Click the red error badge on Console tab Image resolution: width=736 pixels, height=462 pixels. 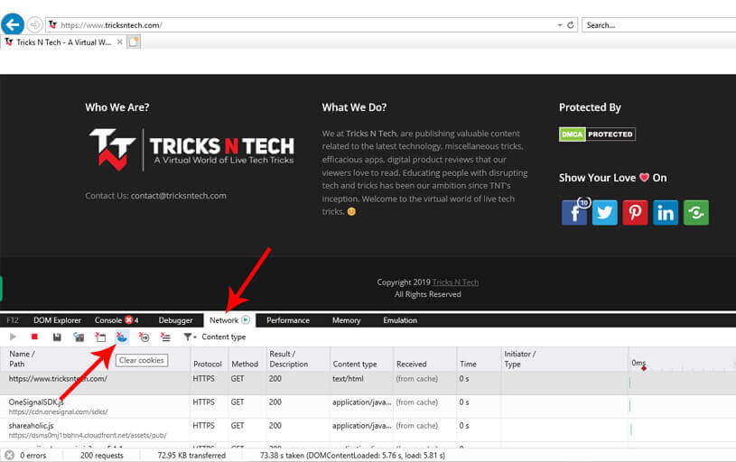pyautogui.click(x=128, y=320)
